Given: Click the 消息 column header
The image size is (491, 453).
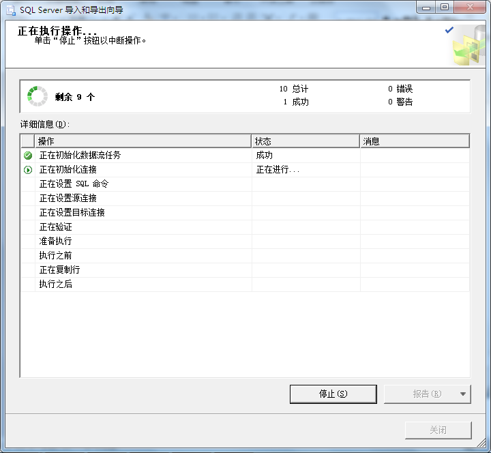Looking at the screenshot, I should (415, 141).
